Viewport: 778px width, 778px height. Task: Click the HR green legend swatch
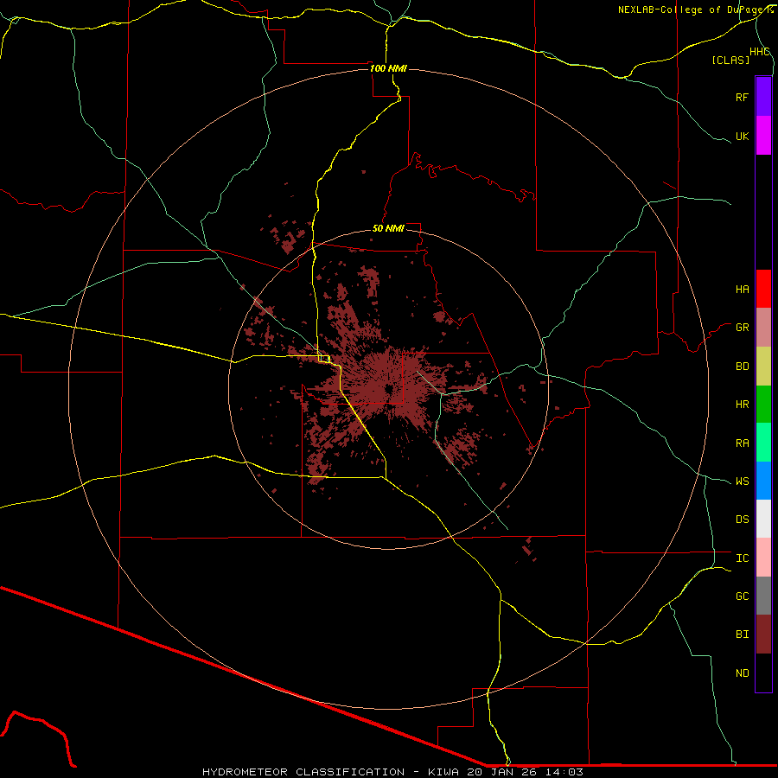(763, 405)
